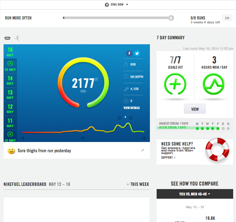Play the session between graph markers

click(x=125, y=117)
